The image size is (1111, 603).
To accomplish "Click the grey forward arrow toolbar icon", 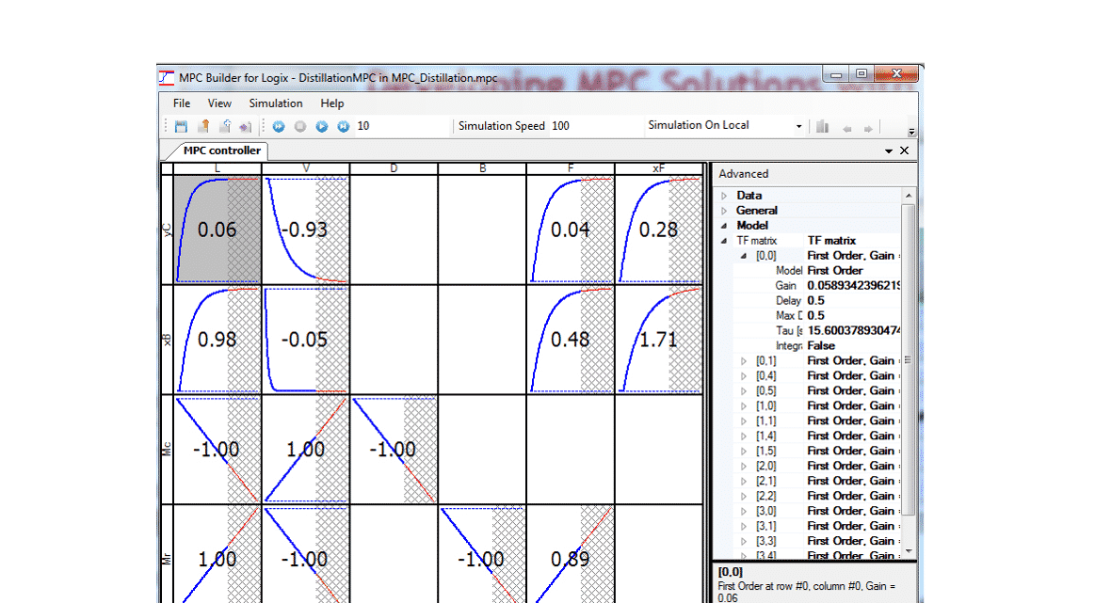I will [x=868, y=129].
